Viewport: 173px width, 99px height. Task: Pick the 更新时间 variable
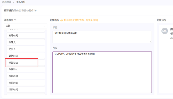(26, 56)
